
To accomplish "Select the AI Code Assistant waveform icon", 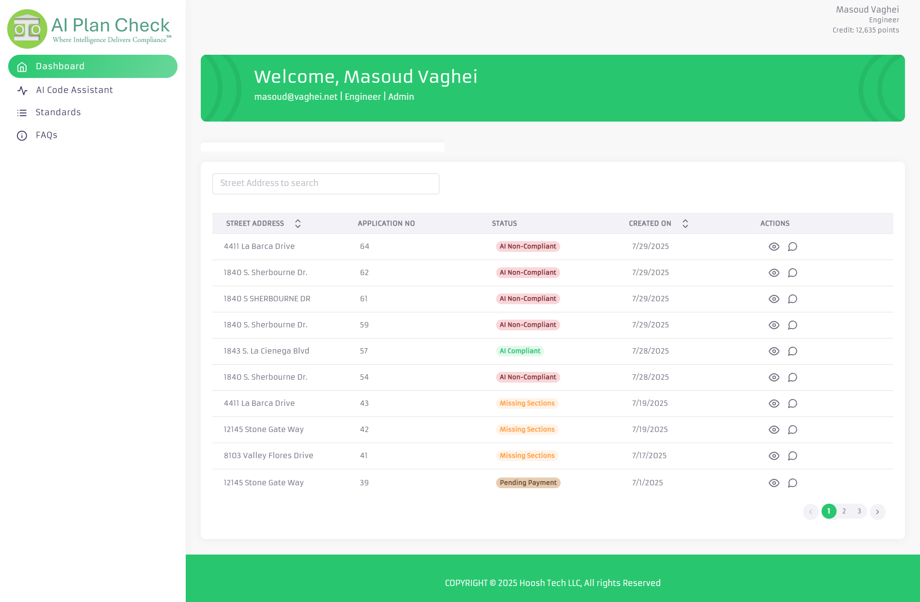I will 22,90.
